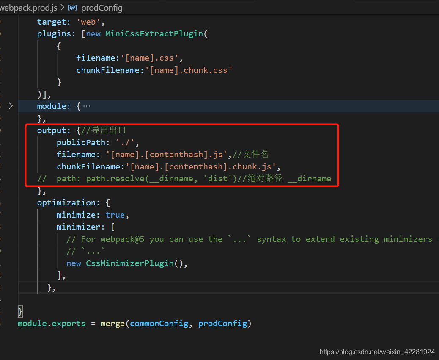Screen dimensions: 439x360
Task: Click the minimizer property key
Action: point(78,227)
